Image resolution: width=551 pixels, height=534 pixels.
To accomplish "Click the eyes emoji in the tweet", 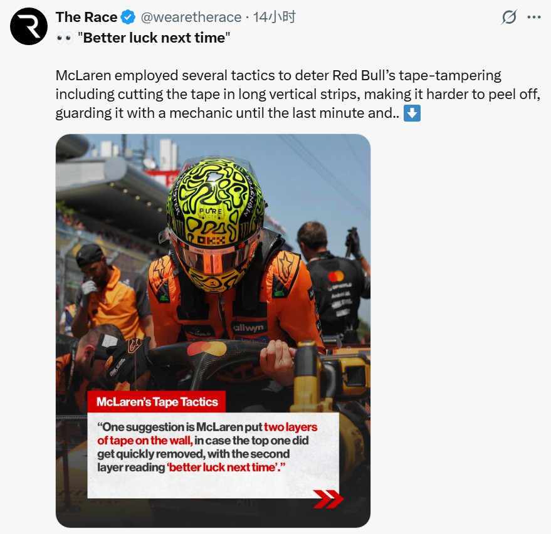I will 65,38.
